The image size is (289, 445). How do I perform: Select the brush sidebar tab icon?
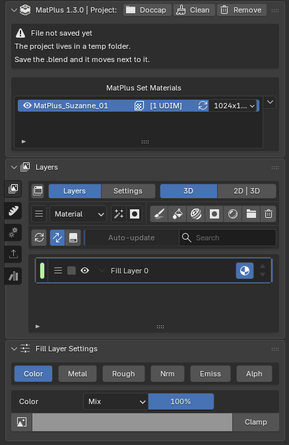point(13,211)
